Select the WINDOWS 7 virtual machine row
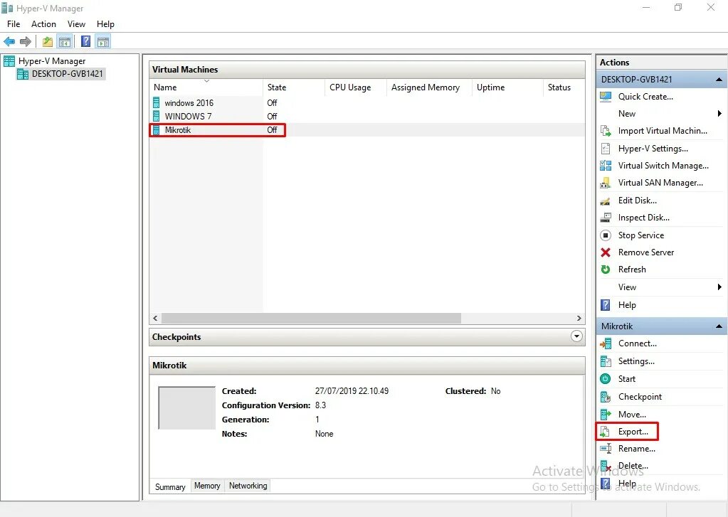The image size is (728, 517). 366,116
